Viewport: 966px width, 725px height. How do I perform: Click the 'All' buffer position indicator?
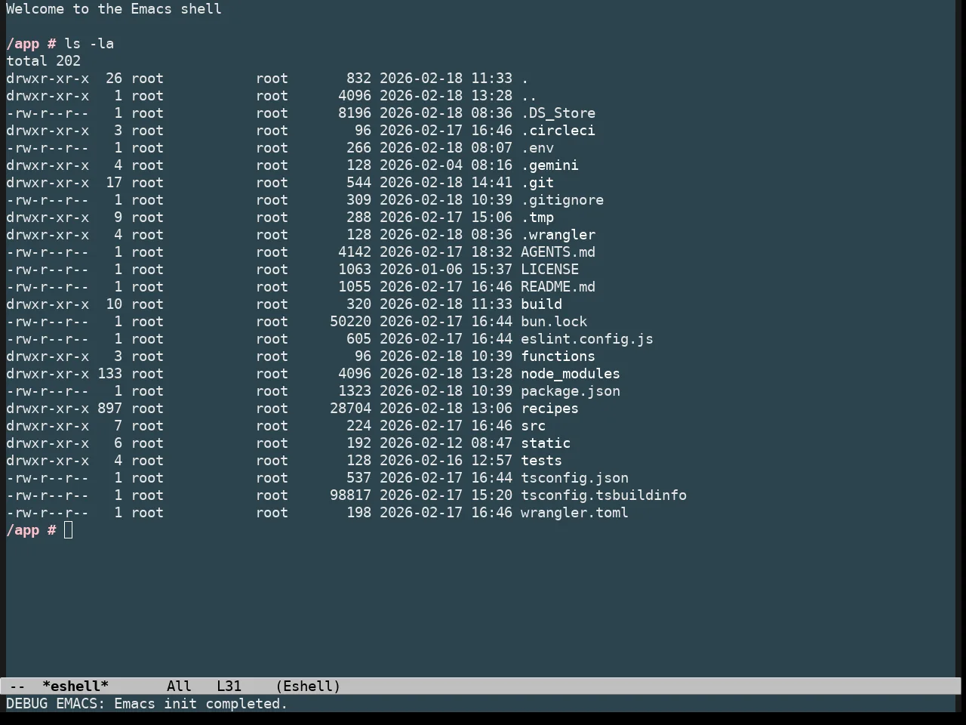(x=179, y=686)
